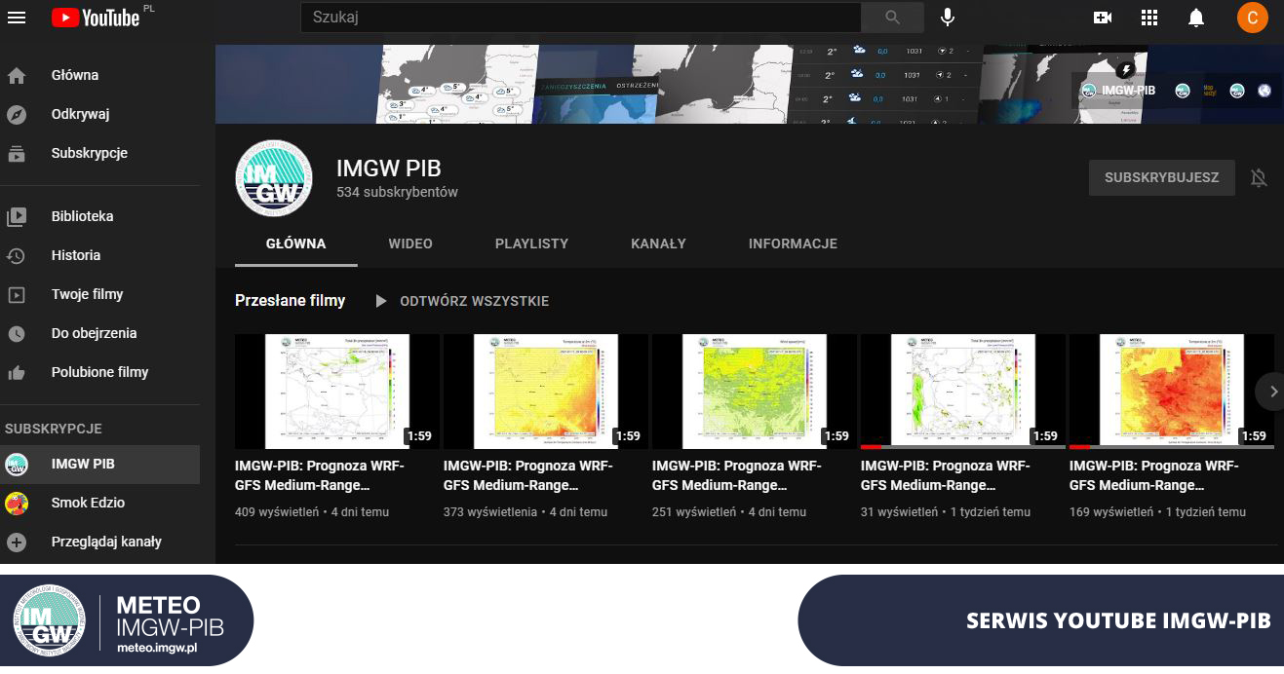
Task: Click the title of the 409 wyświetleń video
Action: (320, 475)
